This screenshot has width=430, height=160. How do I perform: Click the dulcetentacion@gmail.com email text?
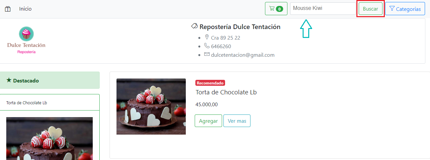click(x=243, y=55)
